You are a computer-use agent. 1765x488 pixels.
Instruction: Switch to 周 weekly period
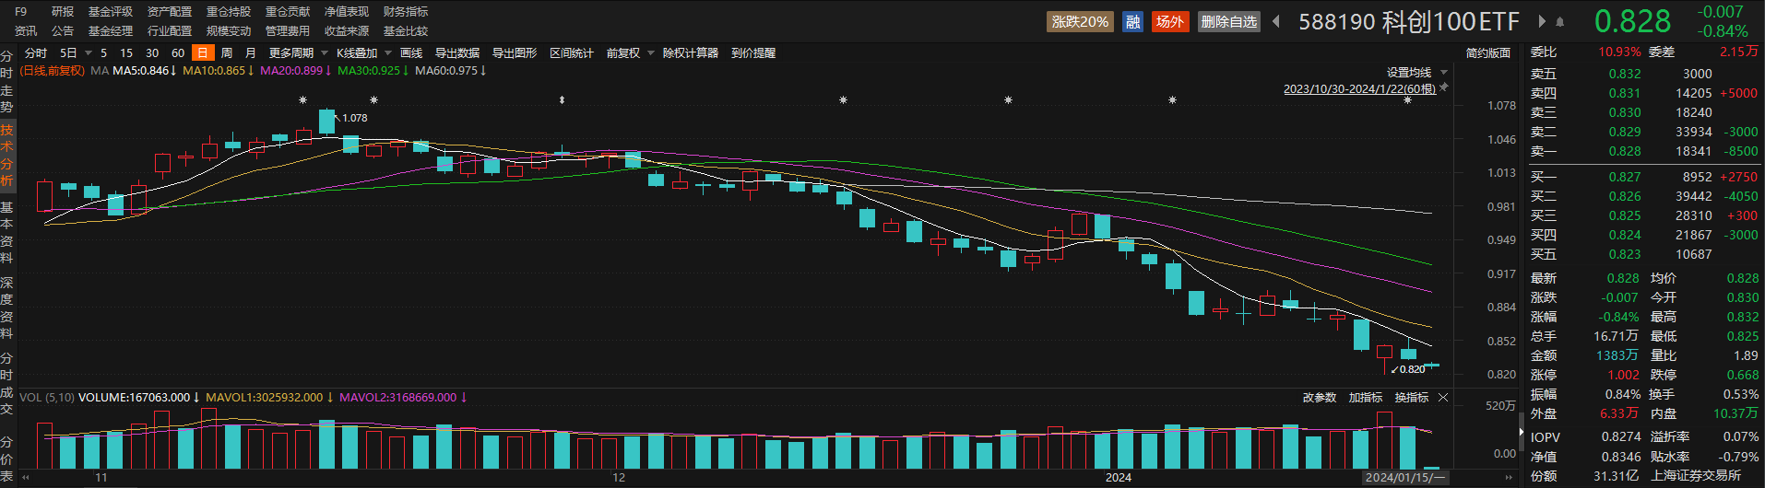click(227, 53)
